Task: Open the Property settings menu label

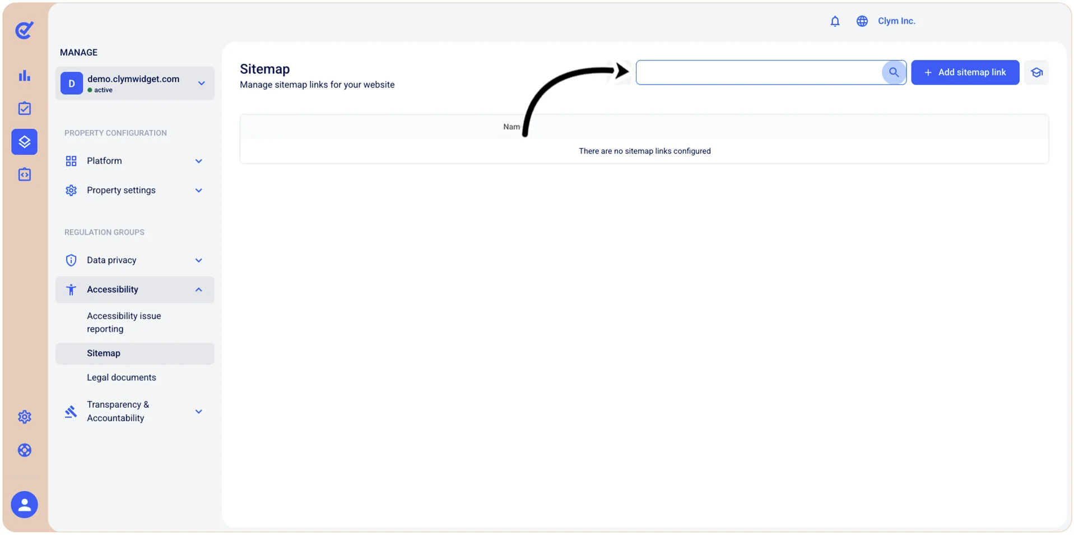Action: pos(121,190)
